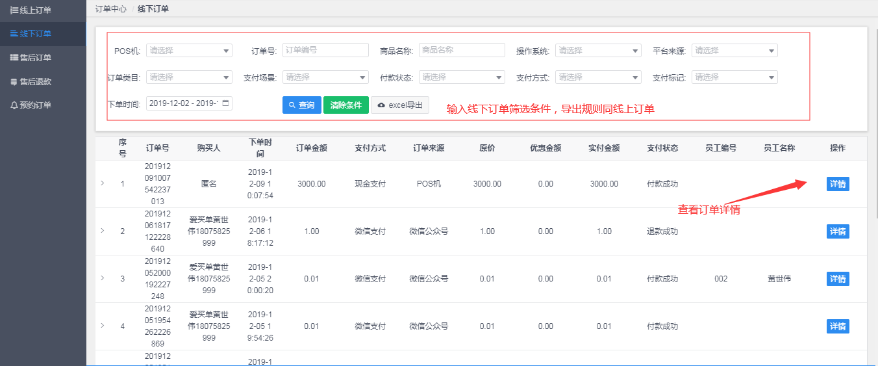878x366 pixels.
Task: Click 详情 for order row 2 (退款成功)
Action: [838, 231]
